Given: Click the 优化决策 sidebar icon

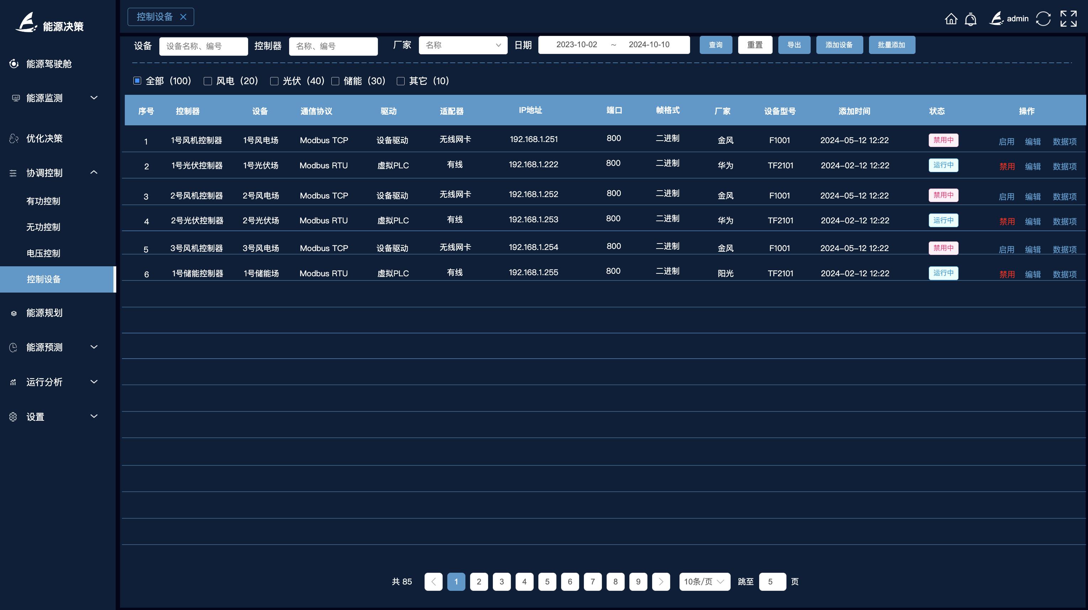Looking at the screenshot, I should 14,138.
